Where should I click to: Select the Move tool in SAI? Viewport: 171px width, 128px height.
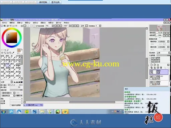pyautogui.click(x=2, y=53)
